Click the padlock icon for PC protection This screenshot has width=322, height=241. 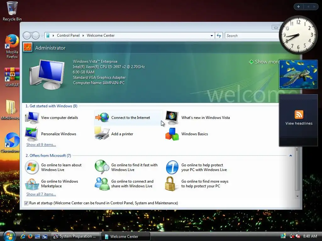click(x=170, y=184)
